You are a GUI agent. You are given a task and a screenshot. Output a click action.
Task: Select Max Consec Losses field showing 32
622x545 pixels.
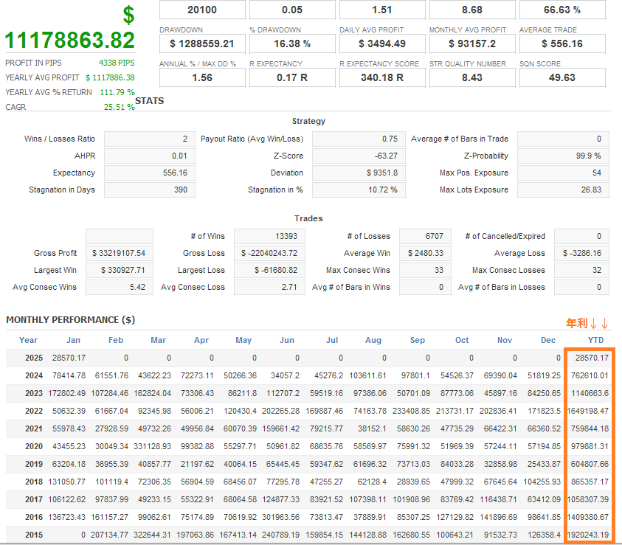pyautogui.click(x=581, y=271)
